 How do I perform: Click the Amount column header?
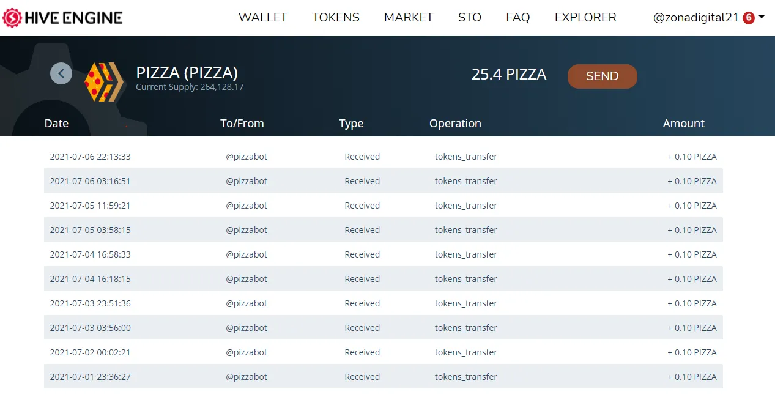point(684,124)
